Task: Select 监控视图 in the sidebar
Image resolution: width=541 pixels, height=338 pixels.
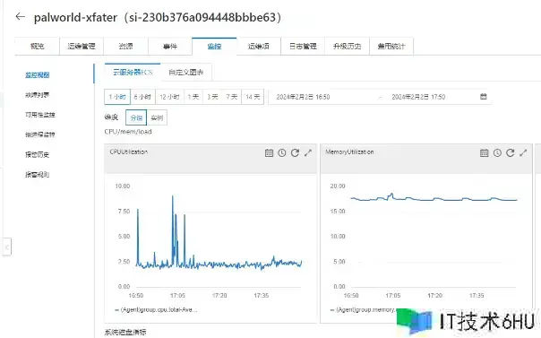Action: [x=38, y=75]
